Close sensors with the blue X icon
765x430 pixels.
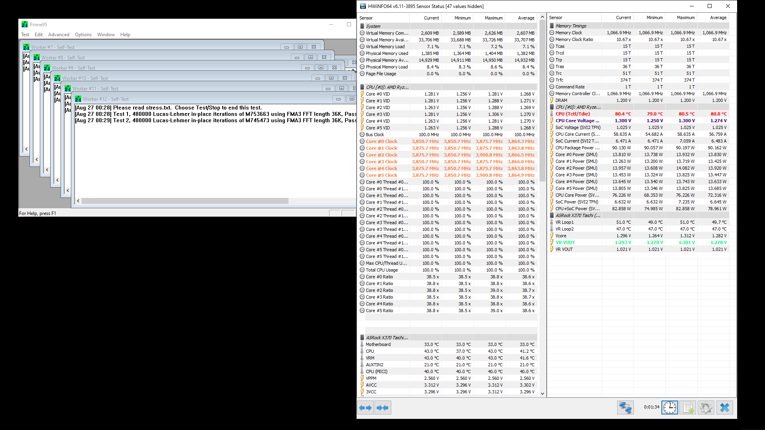(x=724, y=408)
